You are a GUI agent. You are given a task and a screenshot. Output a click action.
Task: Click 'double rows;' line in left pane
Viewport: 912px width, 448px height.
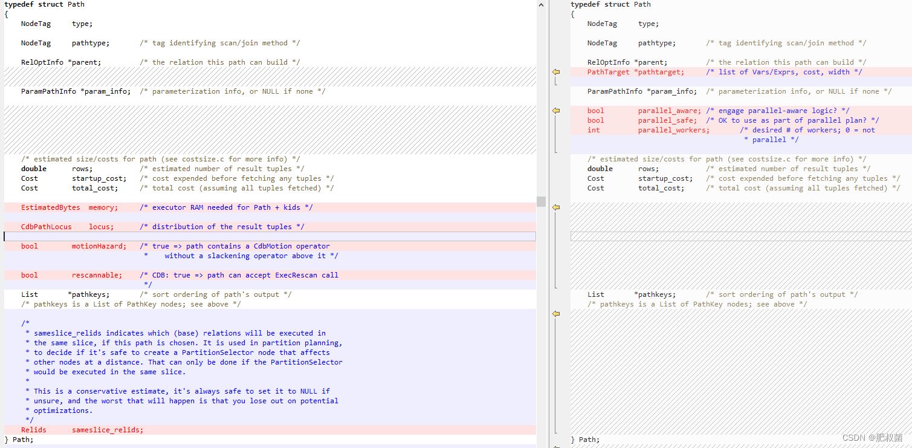(163, 169)
